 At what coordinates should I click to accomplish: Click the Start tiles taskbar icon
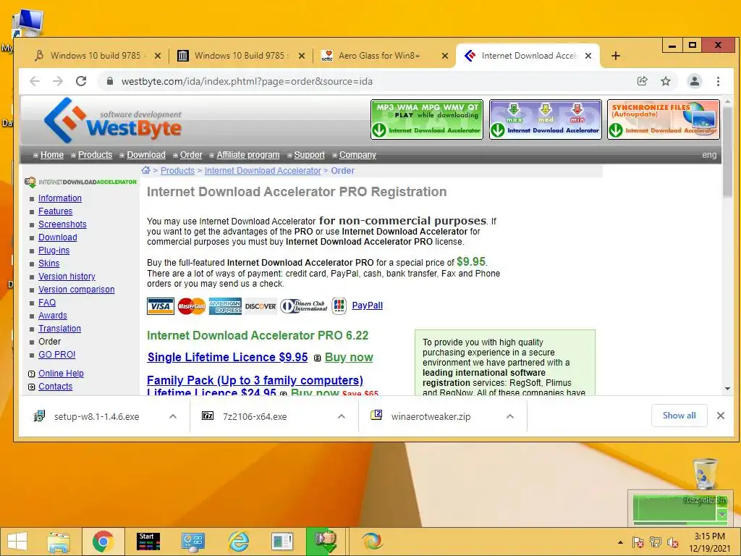pyautogui.click(x=148, y=542)
